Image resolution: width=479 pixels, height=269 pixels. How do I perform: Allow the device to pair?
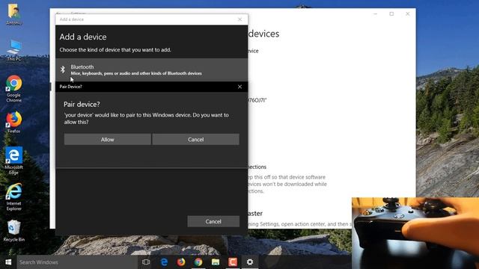pyautogui.click(x=107, y=140)
